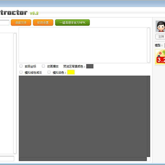Viewport: 165px width, 165px height.
Task: Toggle the 动画播放 checkbox
Action: click(x=44, y=66)
